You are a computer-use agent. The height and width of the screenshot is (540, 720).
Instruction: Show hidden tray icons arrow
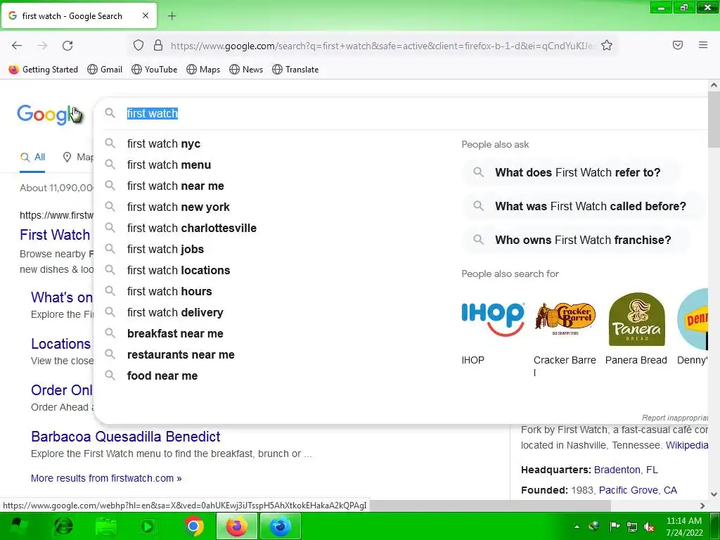pos(577,527)
